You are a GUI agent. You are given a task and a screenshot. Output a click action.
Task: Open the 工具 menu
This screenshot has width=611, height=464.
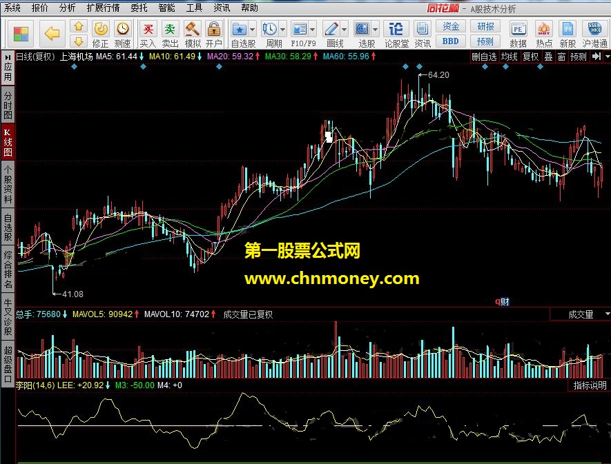(x=195, y=8)
